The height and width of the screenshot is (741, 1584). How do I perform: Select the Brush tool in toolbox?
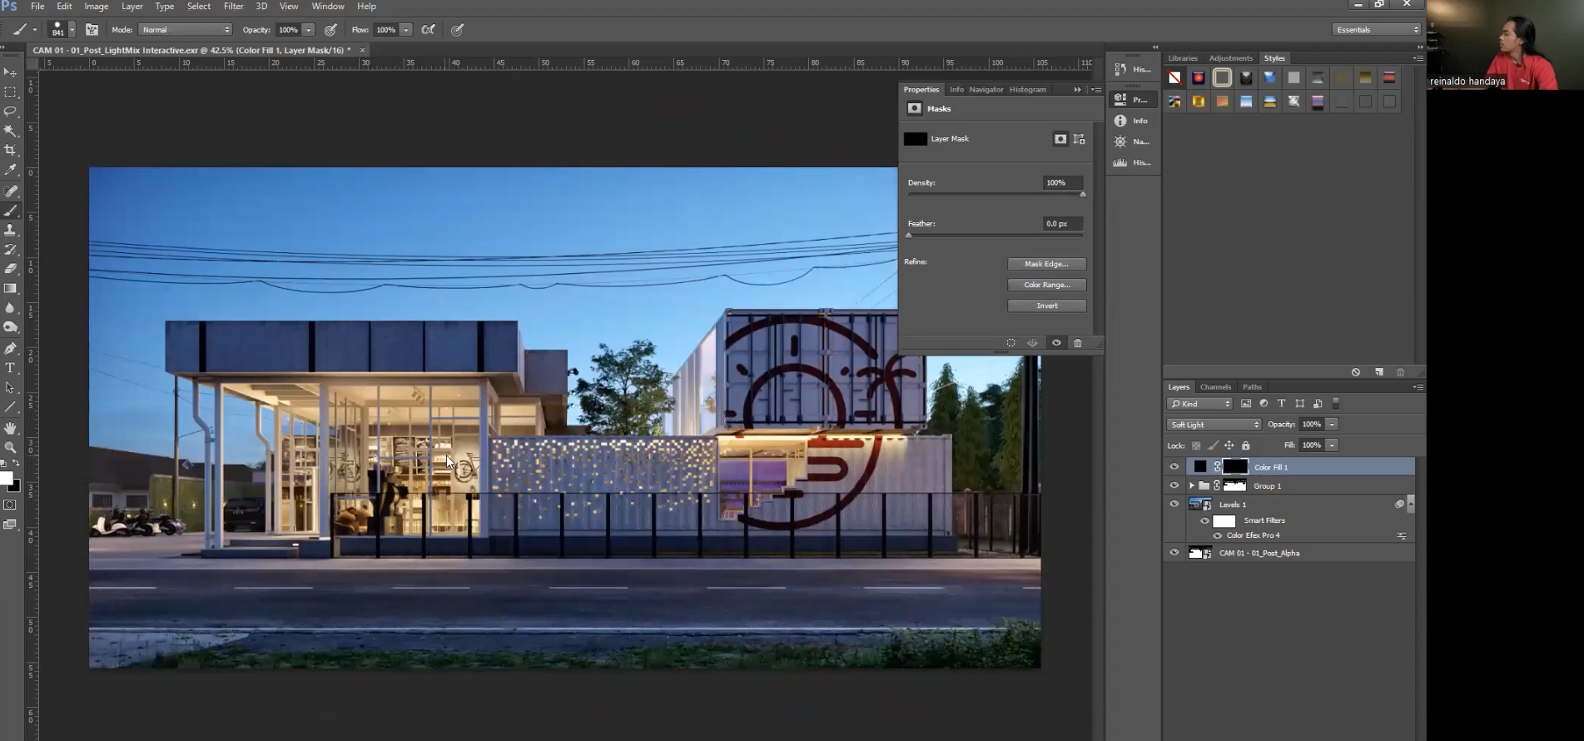pos(11,211)
